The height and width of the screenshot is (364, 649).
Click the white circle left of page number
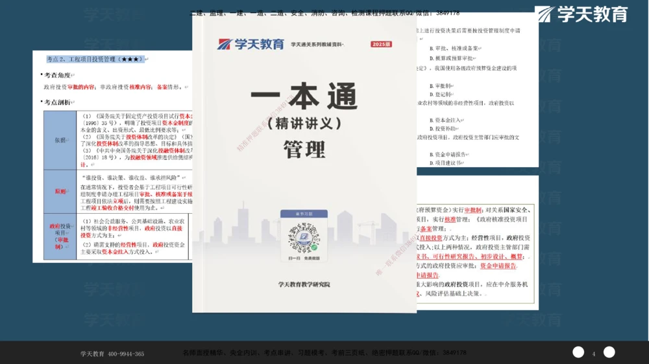coord(578,352)
